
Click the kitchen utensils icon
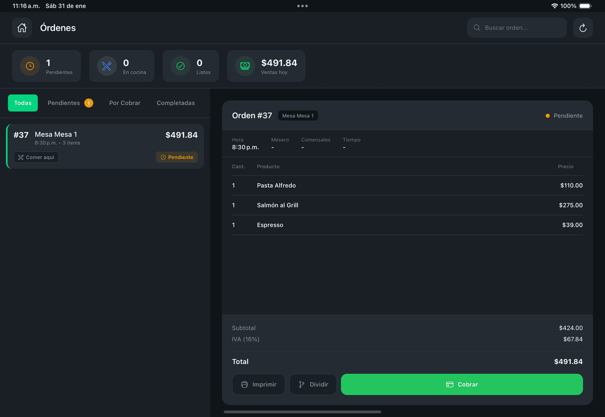pyautogui.click(x=107, y=66)
